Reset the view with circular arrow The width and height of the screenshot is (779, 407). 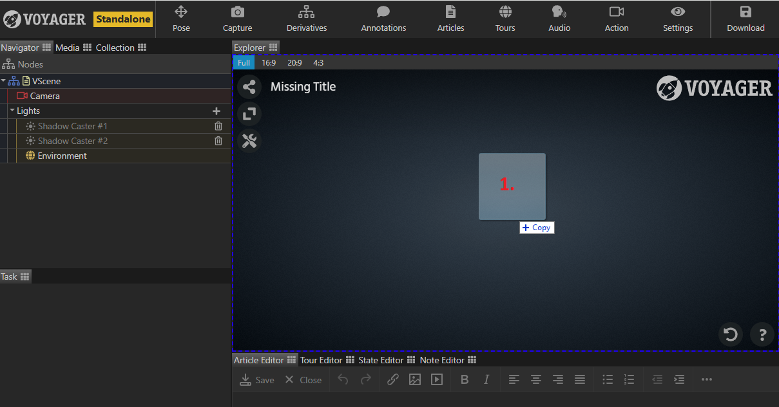731,334
